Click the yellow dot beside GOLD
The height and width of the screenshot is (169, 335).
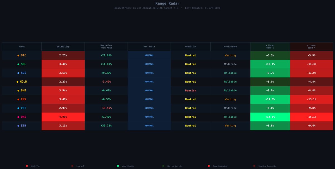click(17, 82)
